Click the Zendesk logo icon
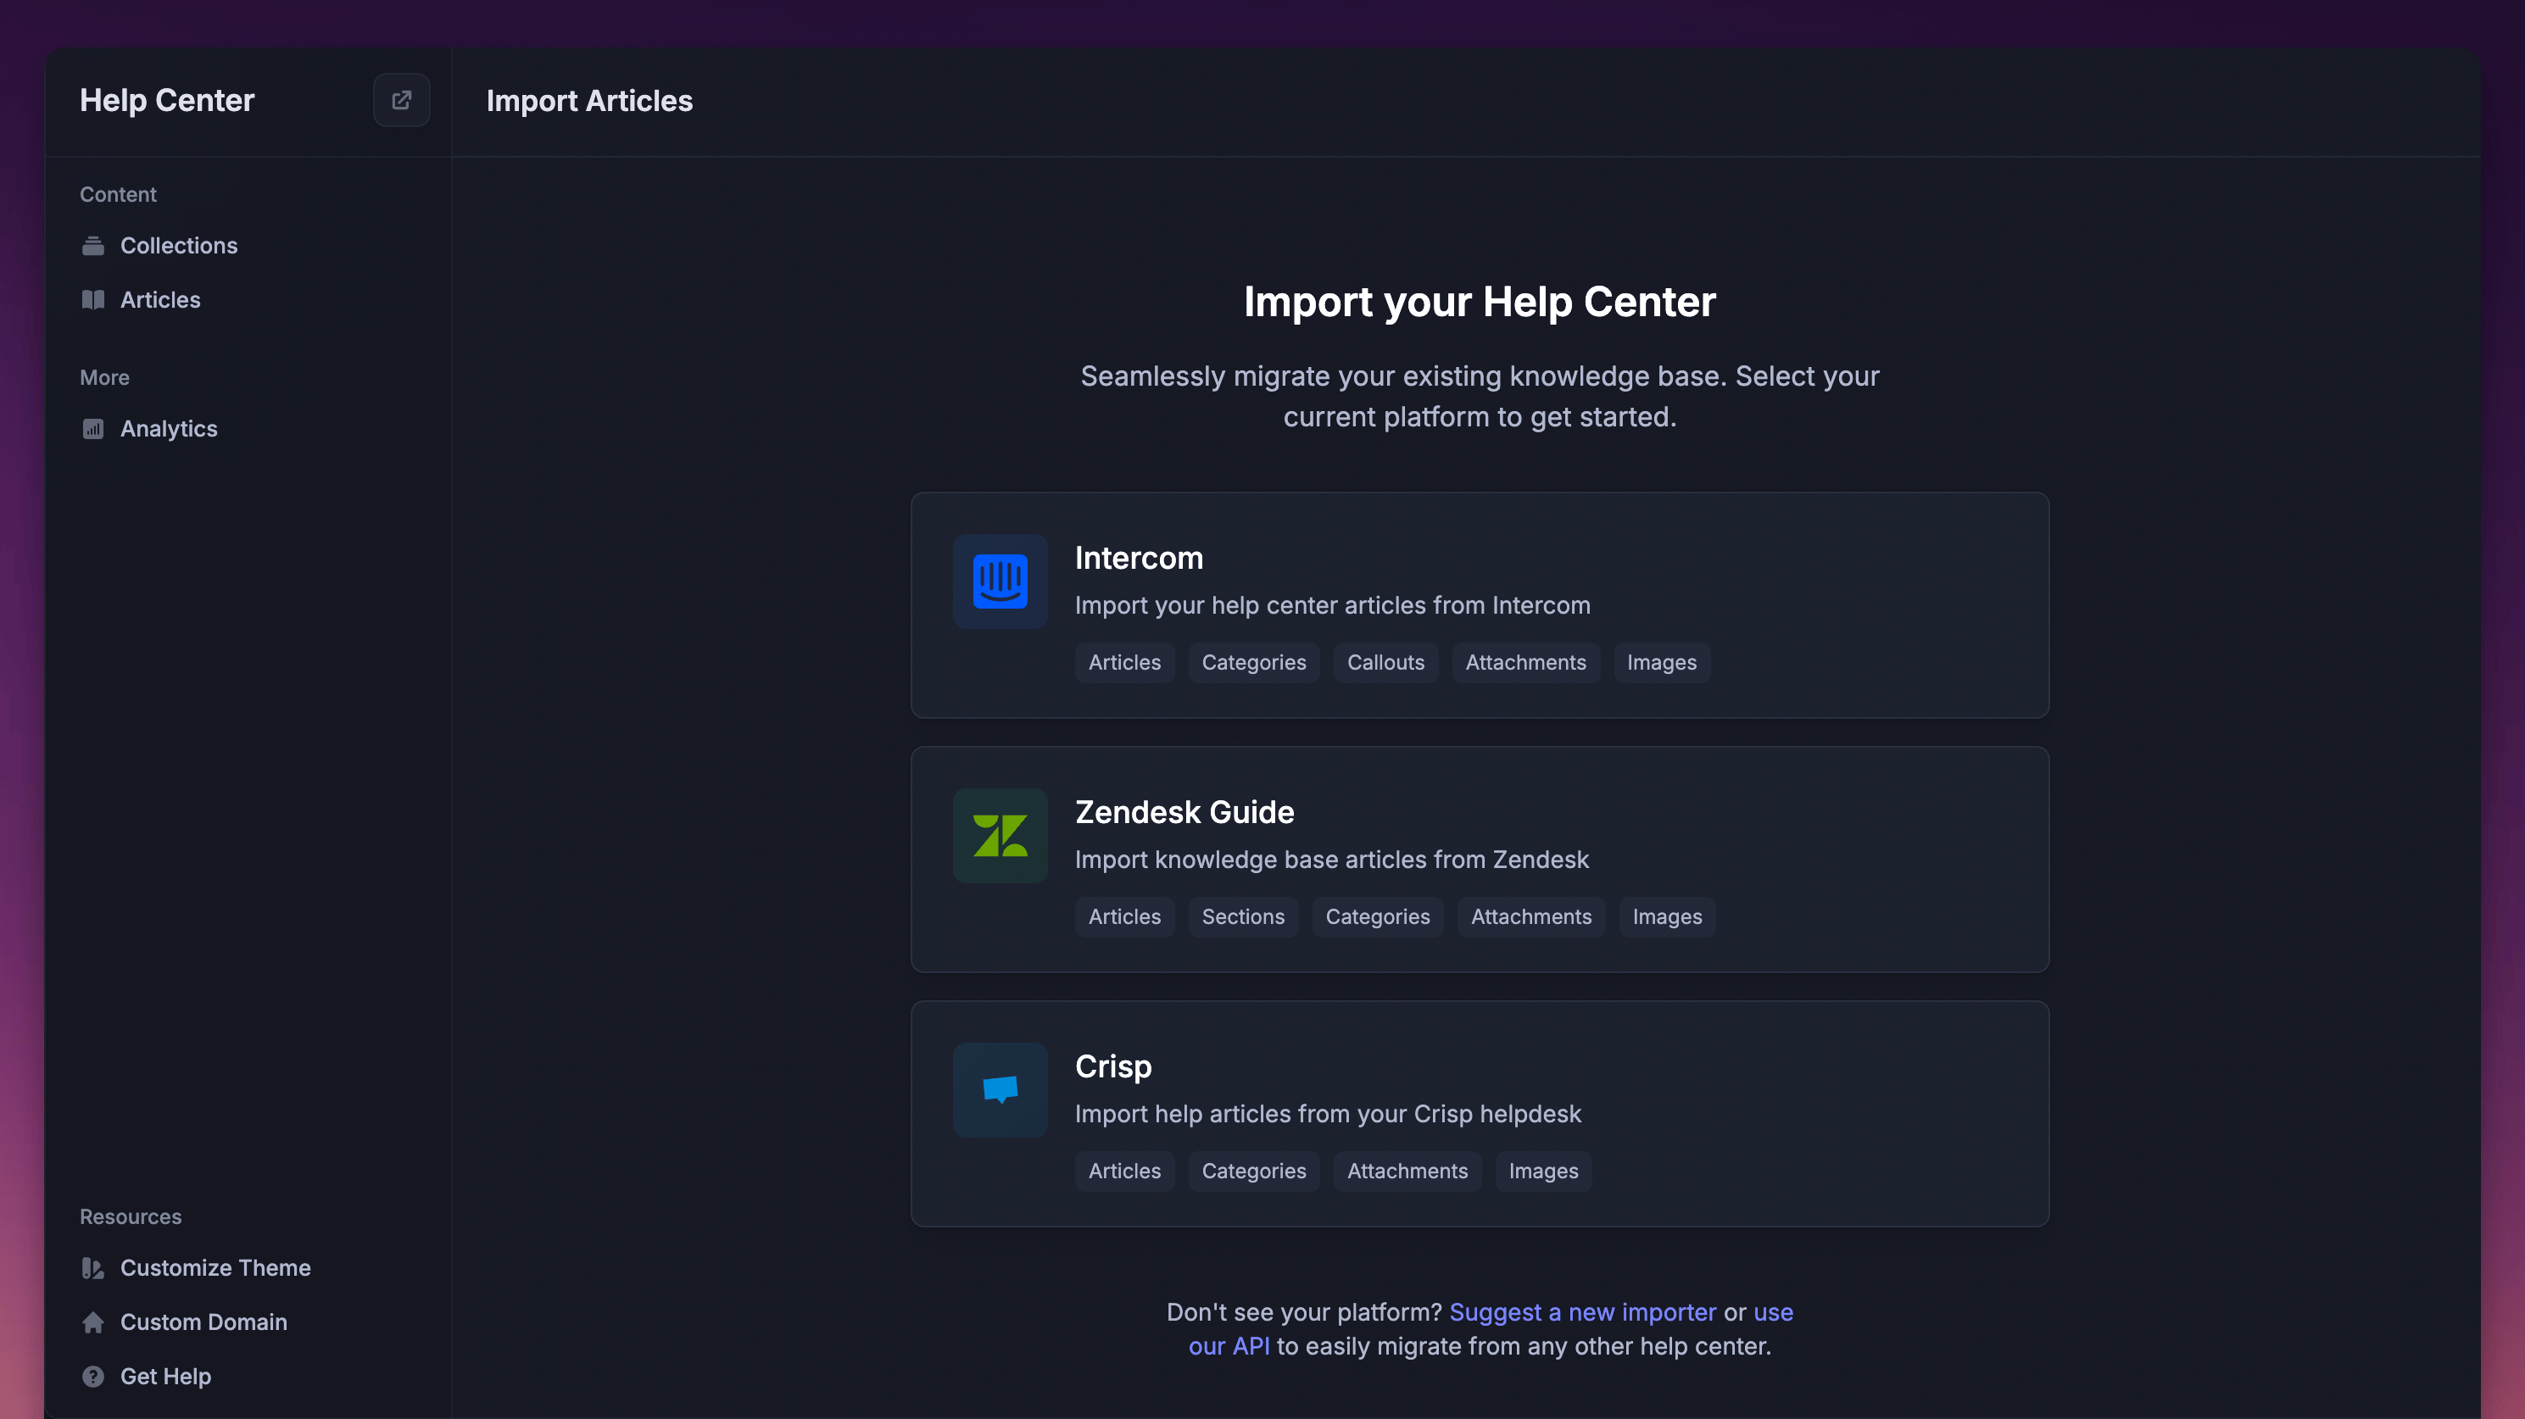Viewport: 2525px width, 1419px height. click(x=1000, y=836)
